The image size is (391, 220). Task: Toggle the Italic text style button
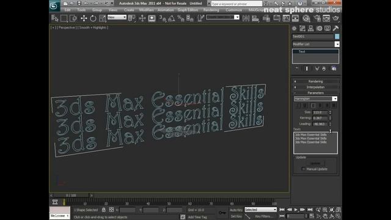298,105
